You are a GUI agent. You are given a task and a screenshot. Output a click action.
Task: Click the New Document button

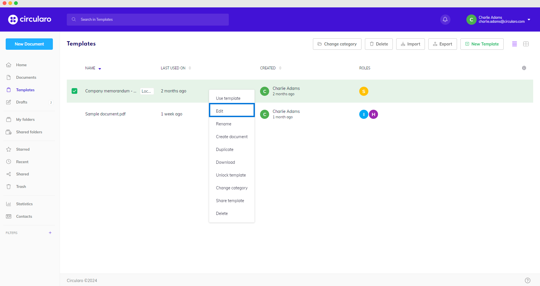(x=29, y=44)
